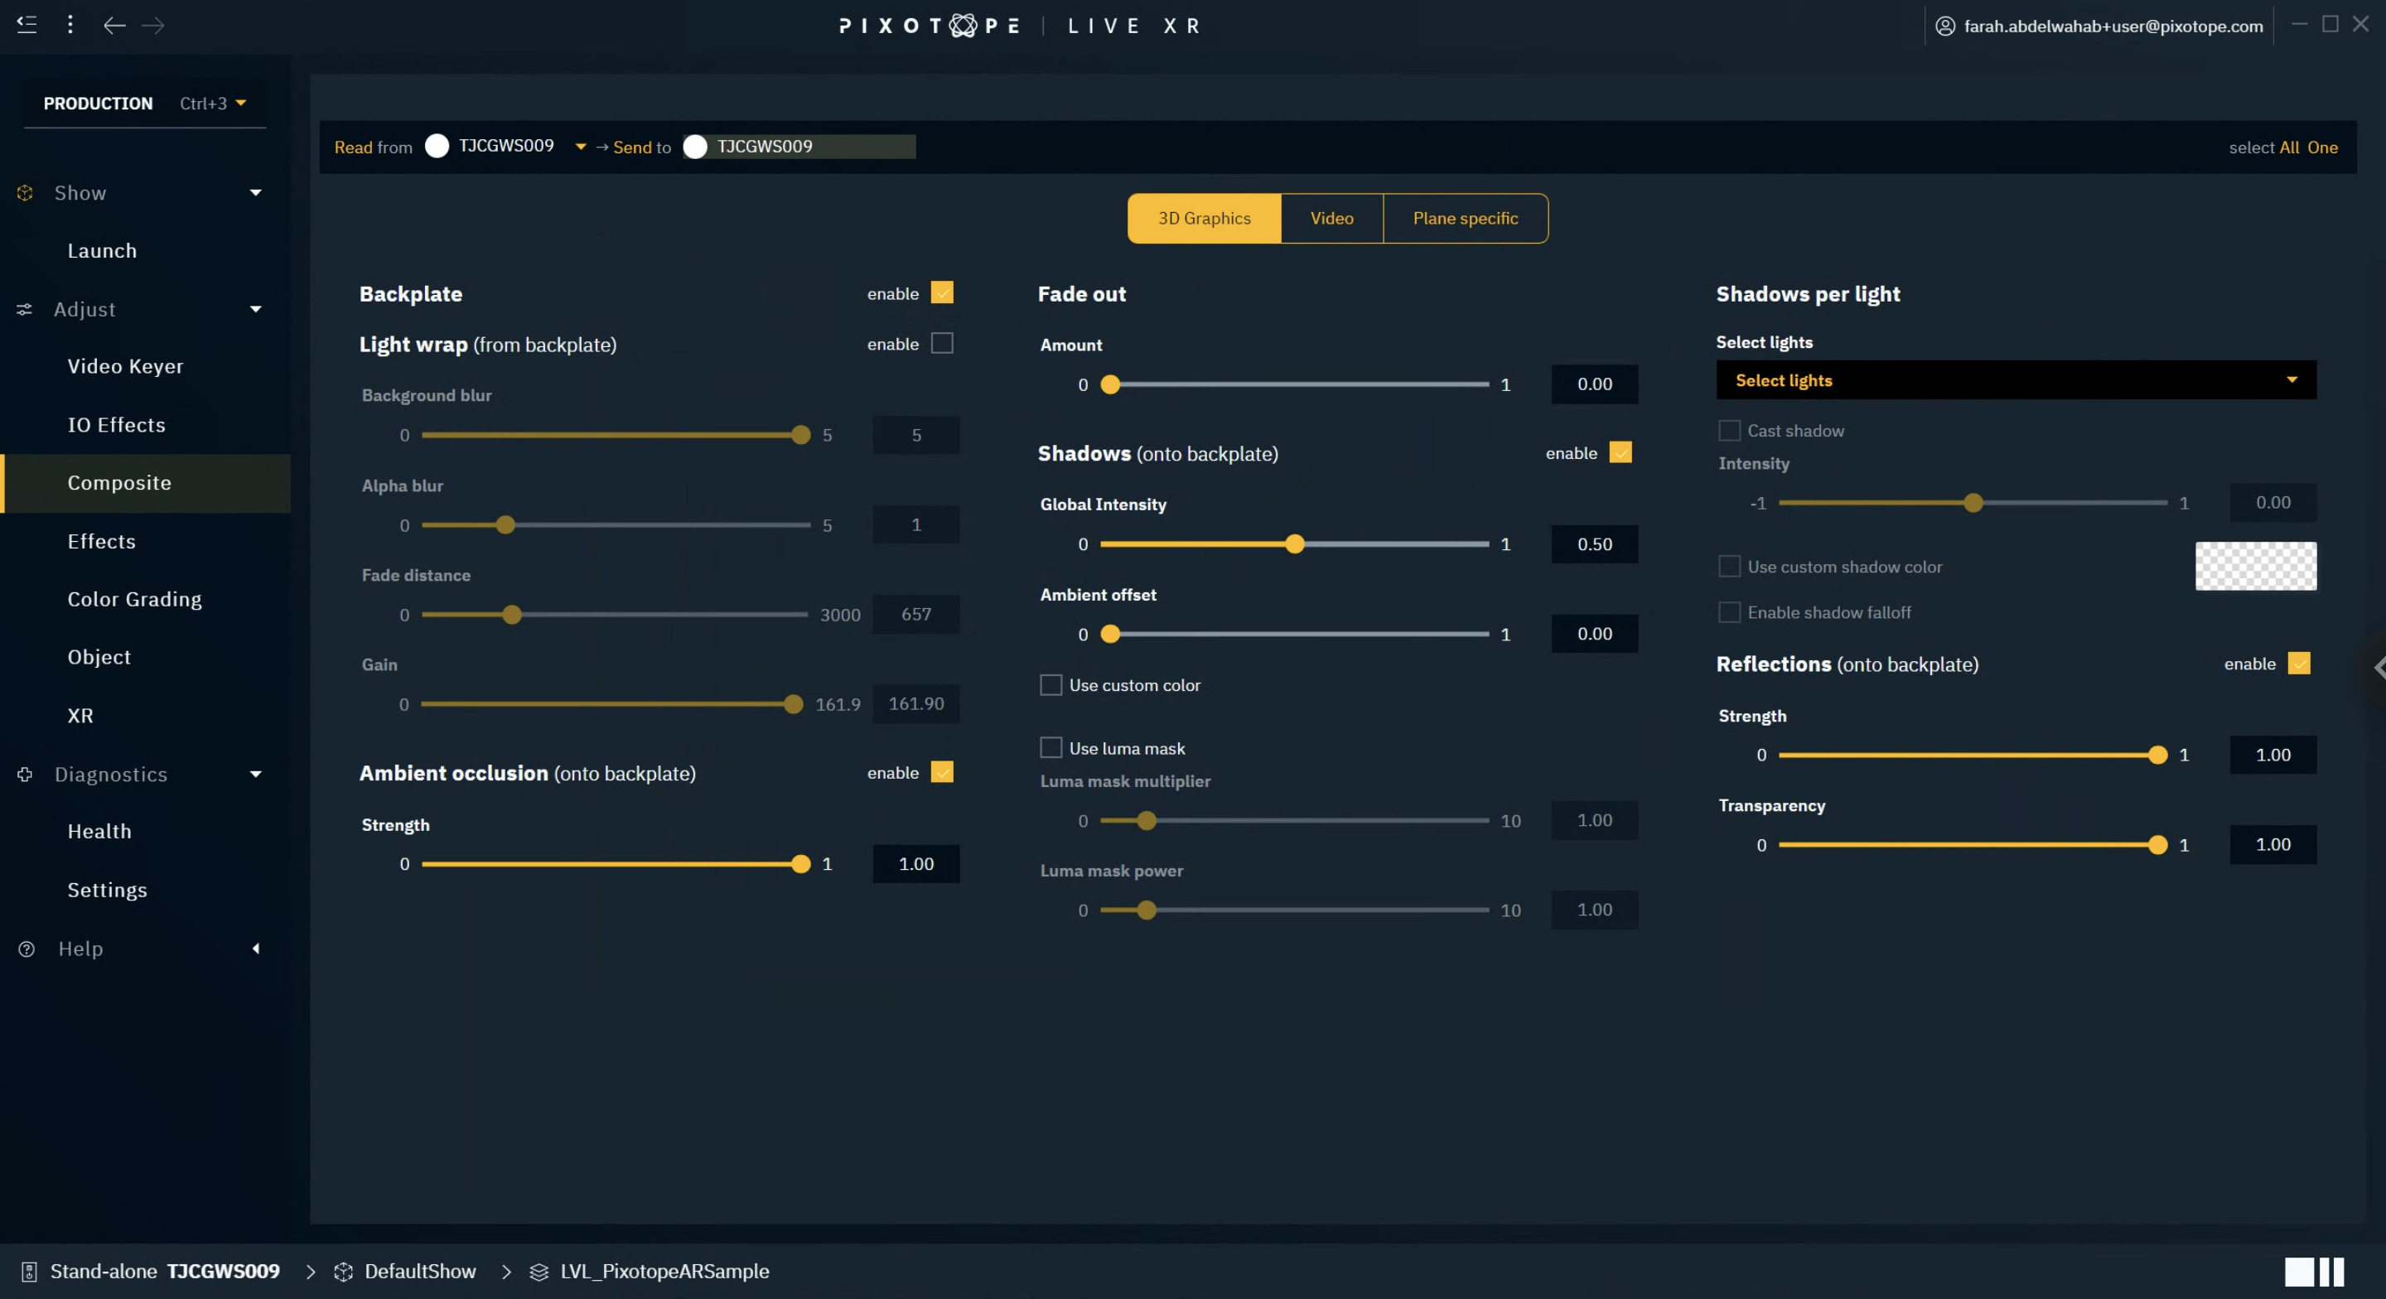2386x1299 pixels.
Task: Disable Ambient occlusion enable checkbox
Action: coord(942,772)
